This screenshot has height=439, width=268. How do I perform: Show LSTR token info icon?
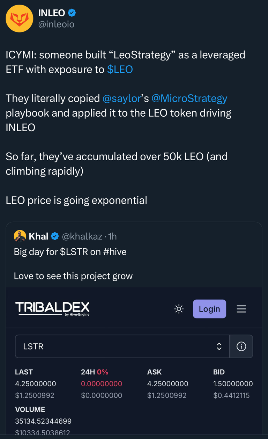(241, 346)
